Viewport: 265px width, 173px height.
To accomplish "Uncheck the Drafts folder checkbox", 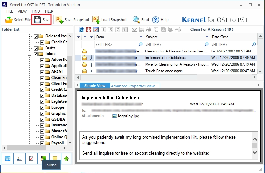I will coord(36,48).
